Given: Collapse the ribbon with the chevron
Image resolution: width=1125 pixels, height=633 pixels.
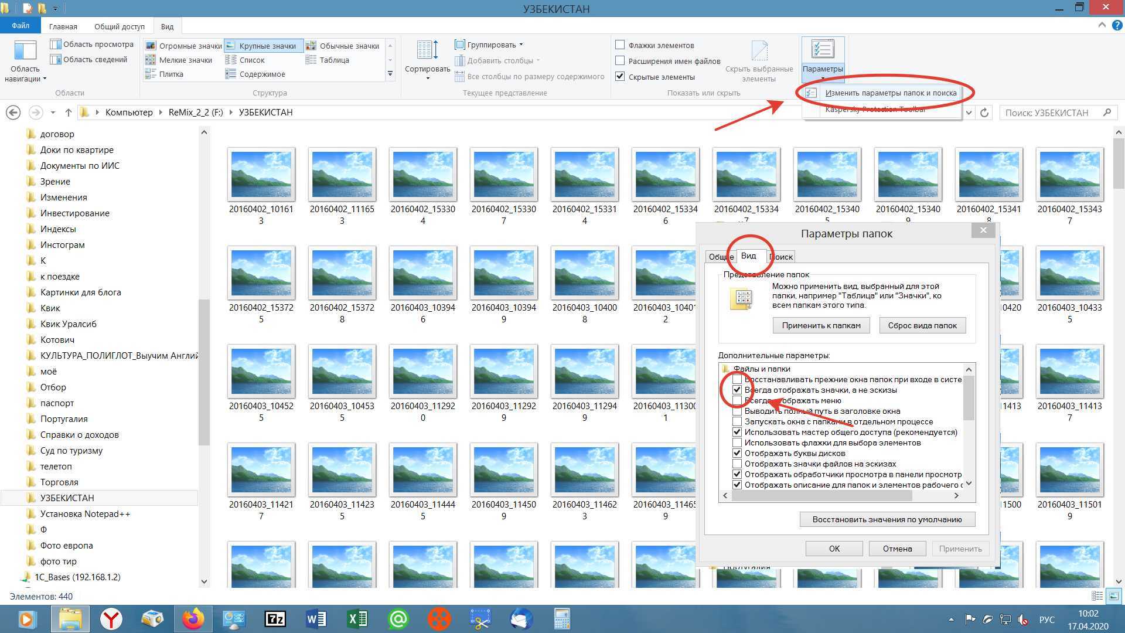Looking at the screenshot, I should click(1102, 26).
